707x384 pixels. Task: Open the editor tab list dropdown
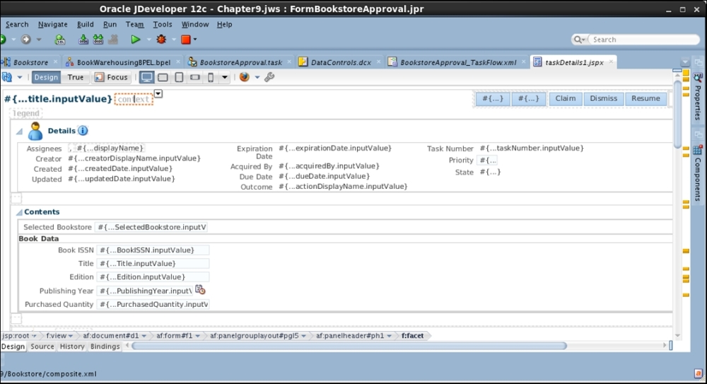(685, 62)
